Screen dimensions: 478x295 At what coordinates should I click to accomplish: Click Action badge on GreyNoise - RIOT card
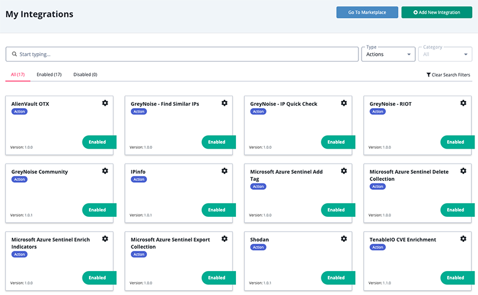[x=378, y=112]
